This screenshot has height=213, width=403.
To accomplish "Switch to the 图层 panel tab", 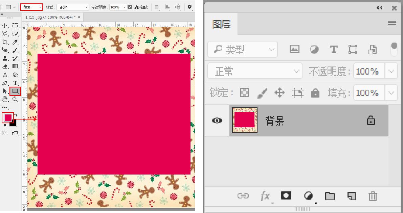I will [221, 24].
